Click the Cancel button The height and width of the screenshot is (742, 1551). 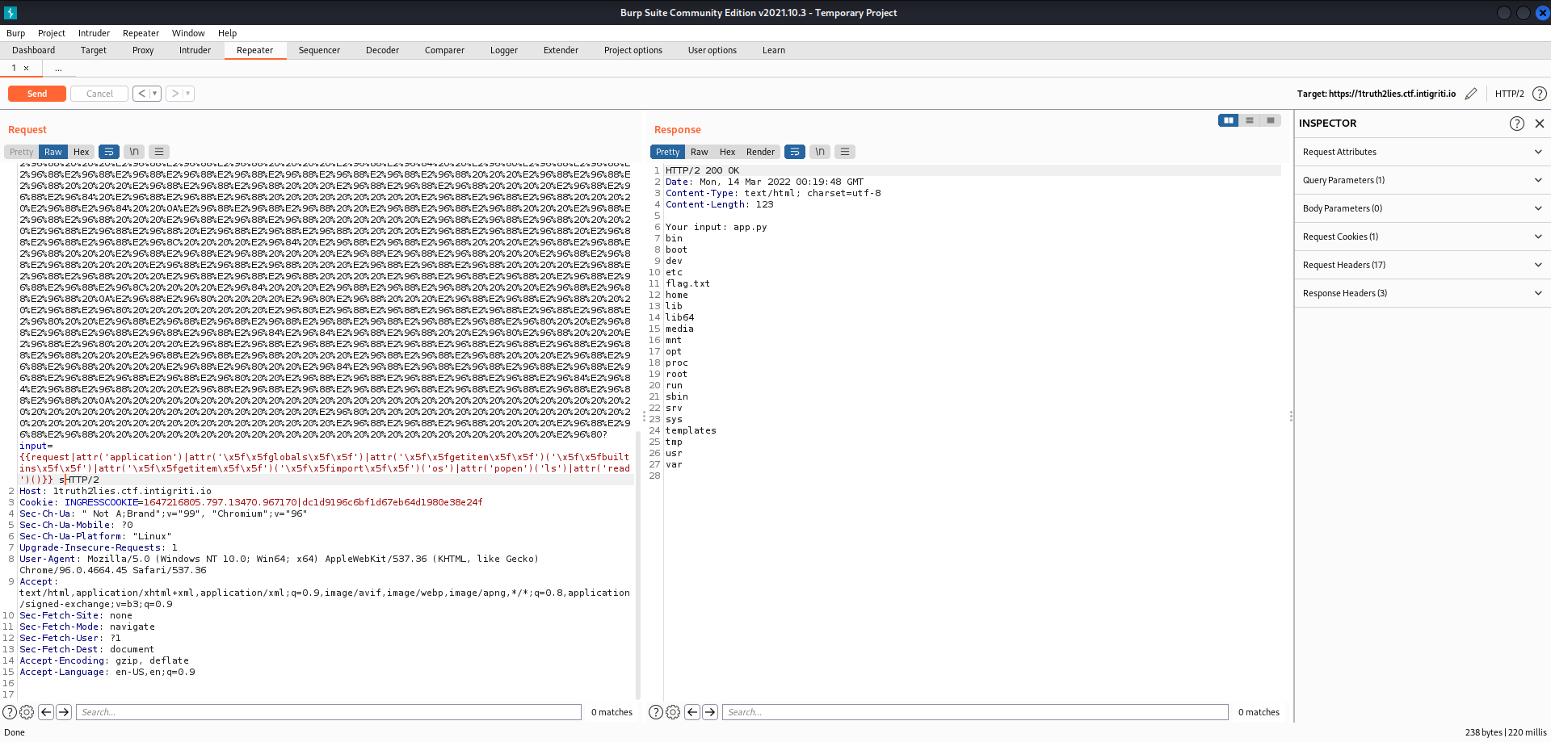coord(99,94)
